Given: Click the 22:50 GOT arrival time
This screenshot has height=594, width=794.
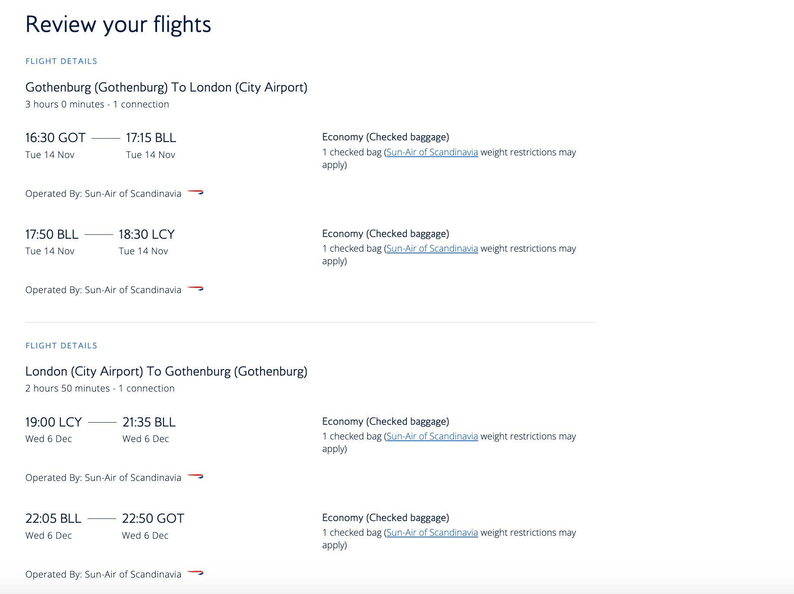Looking at the screenshot, I should [x=153, y=518].
